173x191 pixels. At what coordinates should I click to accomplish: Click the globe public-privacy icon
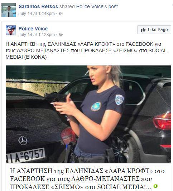click(61, 14)
